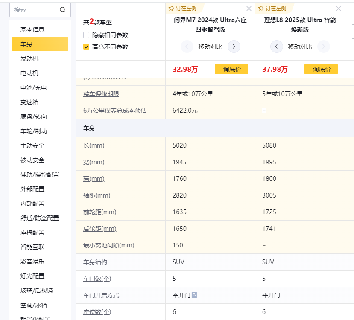
Task: Open 座位数(个) parameter link
Action: click(97, 312)
